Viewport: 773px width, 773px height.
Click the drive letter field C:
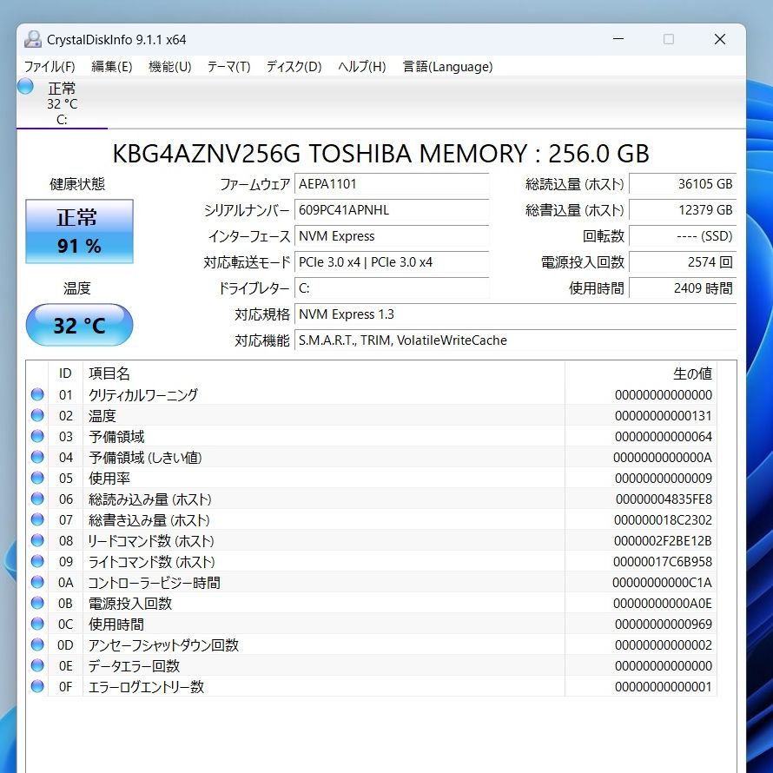[x=392, y=288]
